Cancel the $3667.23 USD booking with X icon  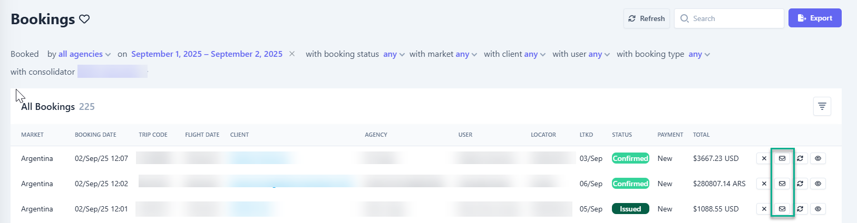pos(764,158)
